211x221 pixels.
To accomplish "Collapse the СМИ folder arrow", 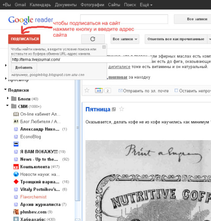I will tap(8, 105).
